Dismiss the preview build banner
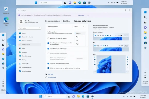The height and width of the screenshot is (99, 149). pyautogui.click(x=88, y=15)
